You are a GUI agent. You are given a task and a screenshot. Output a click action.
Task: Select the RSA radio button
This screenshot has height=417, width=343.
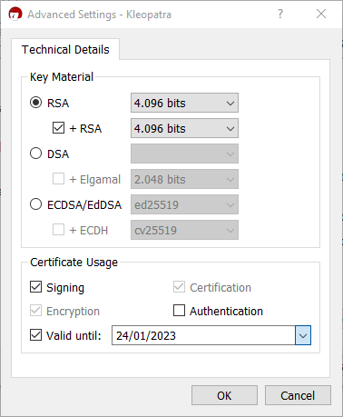point(35,103)
